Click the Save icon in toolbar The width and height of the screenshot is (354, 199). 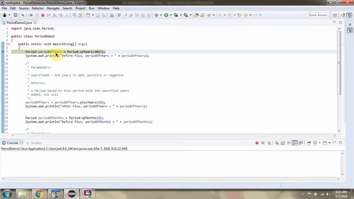98,15
